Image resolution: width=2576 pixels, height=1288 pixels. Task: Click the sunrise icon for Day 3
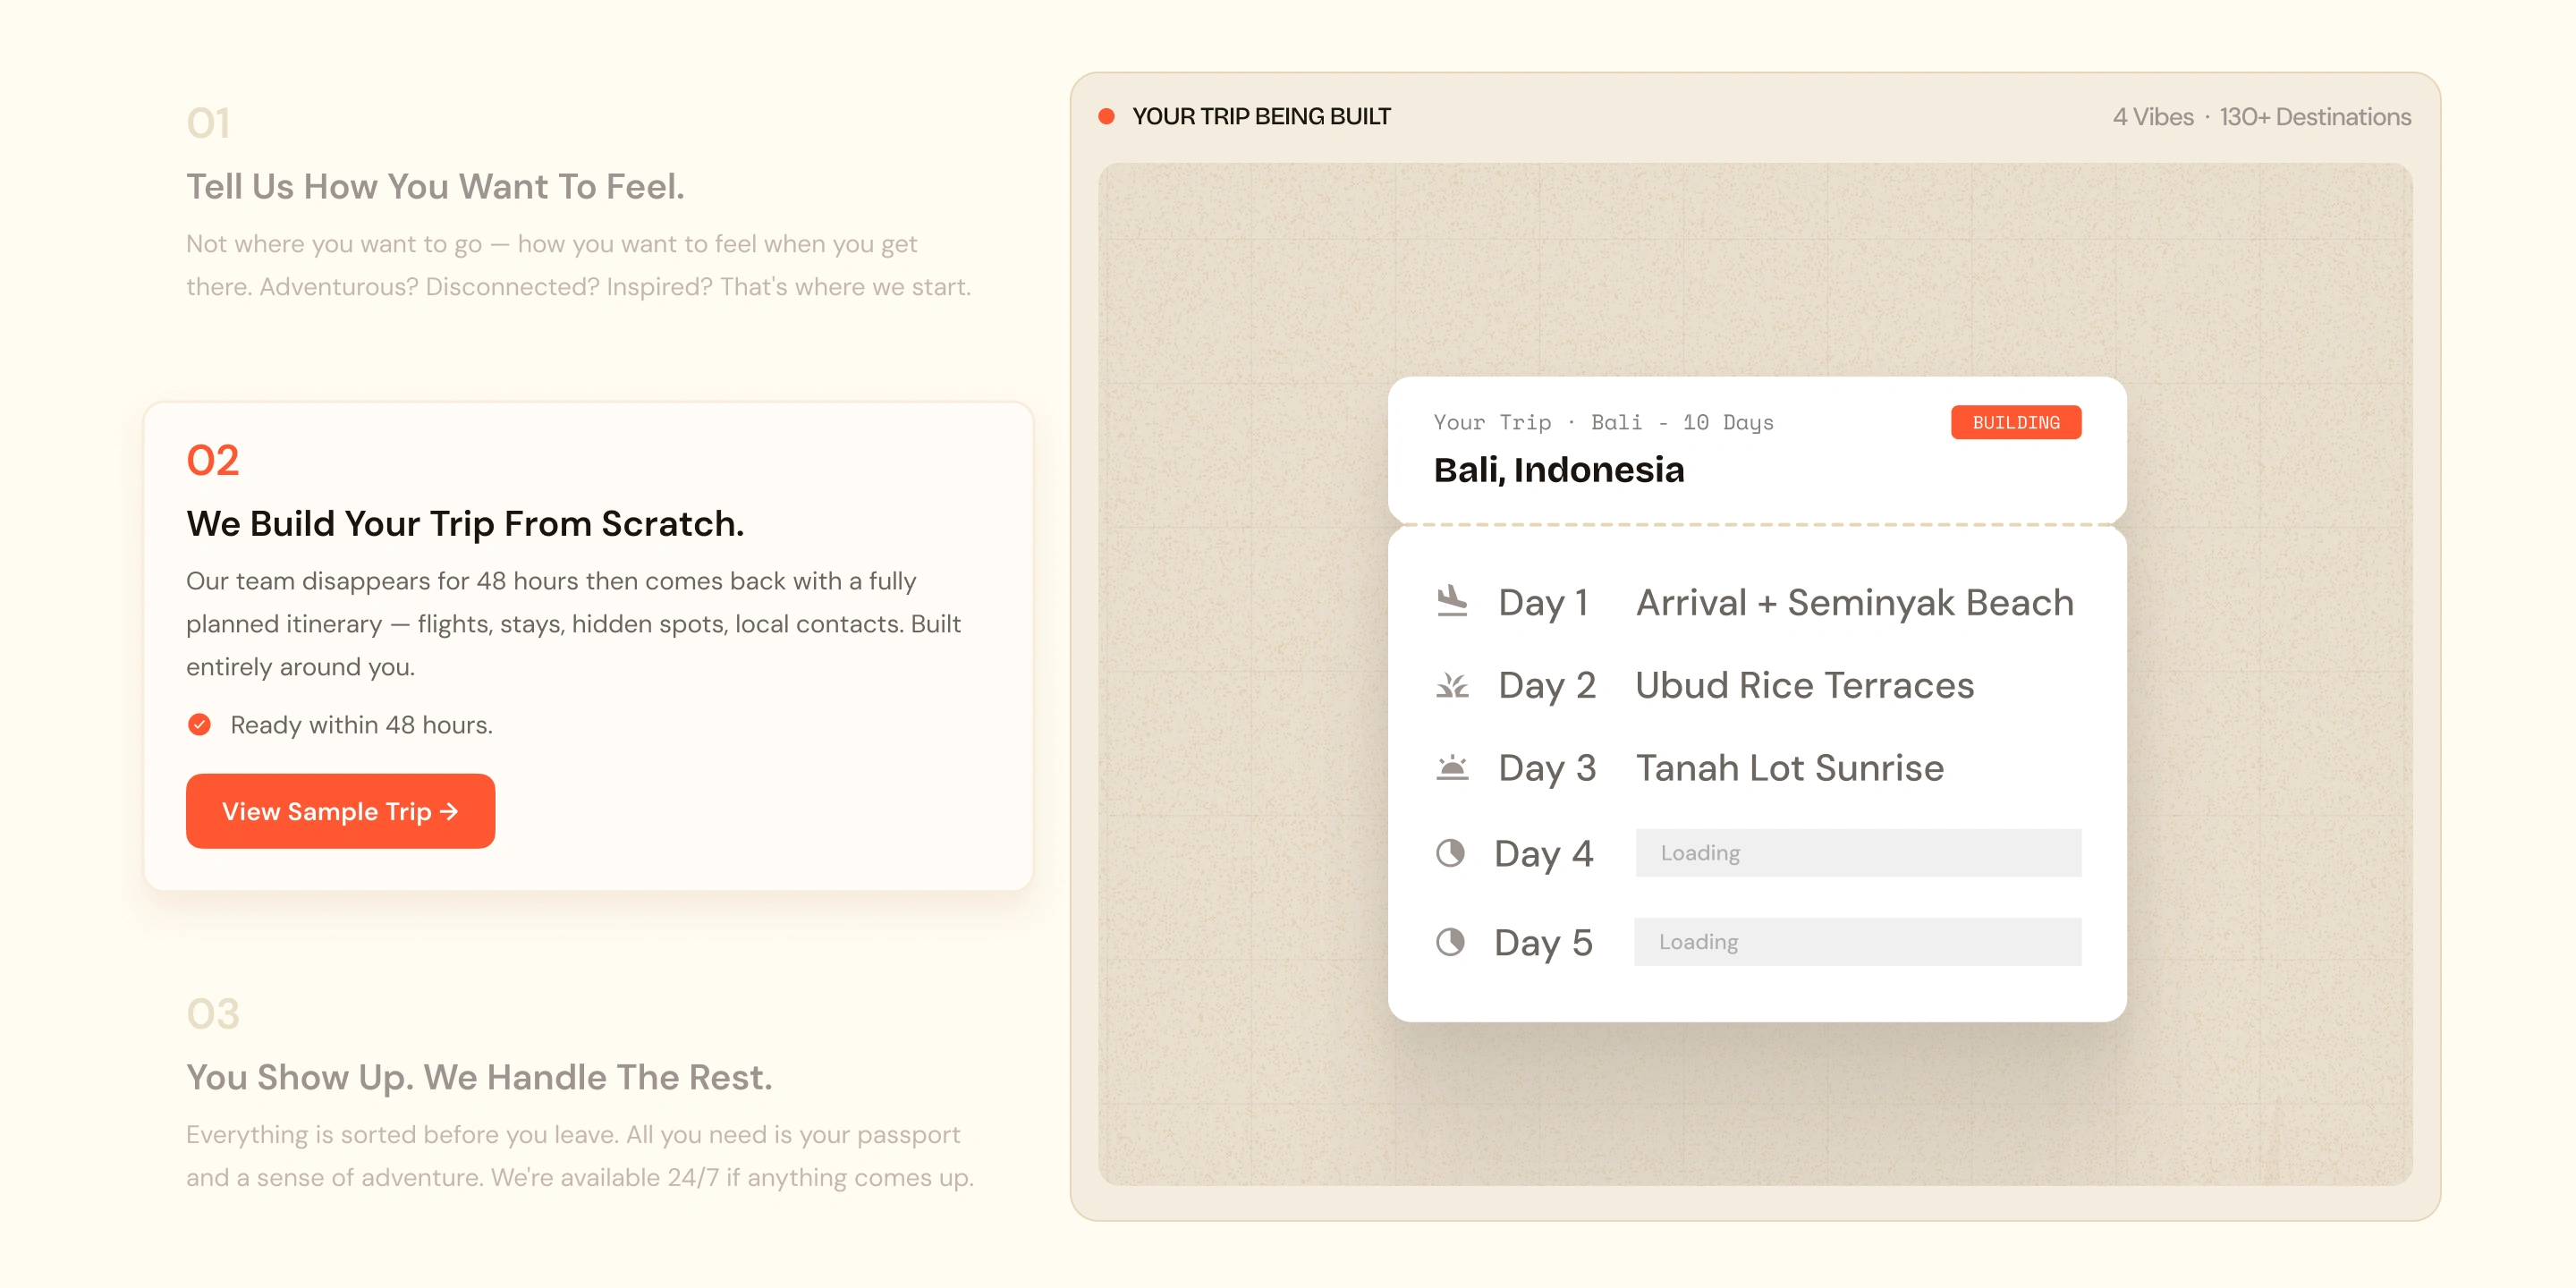[x=1452, y=768]
